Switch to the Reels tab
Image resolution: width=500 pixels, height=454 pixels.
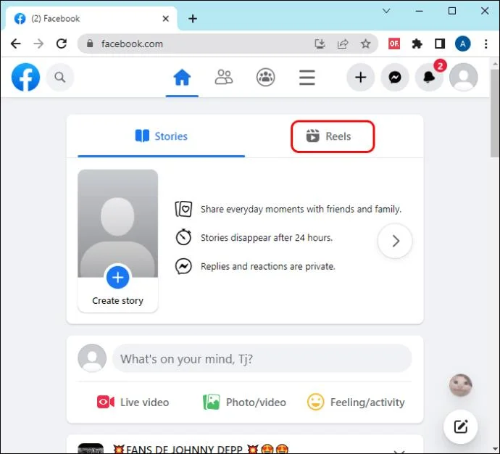[333, 136]
